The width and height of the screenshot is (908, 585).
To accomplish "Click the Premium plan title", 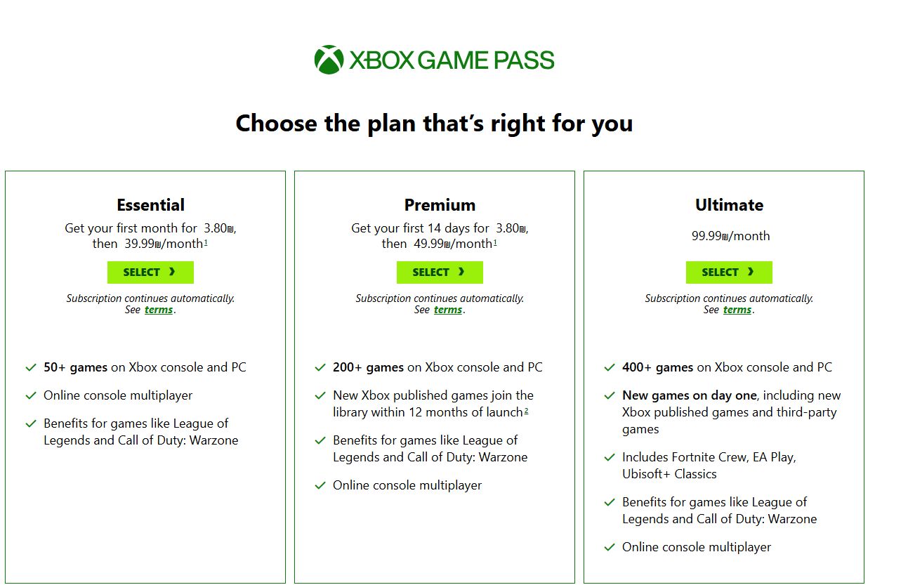I will tap(440, 205).
